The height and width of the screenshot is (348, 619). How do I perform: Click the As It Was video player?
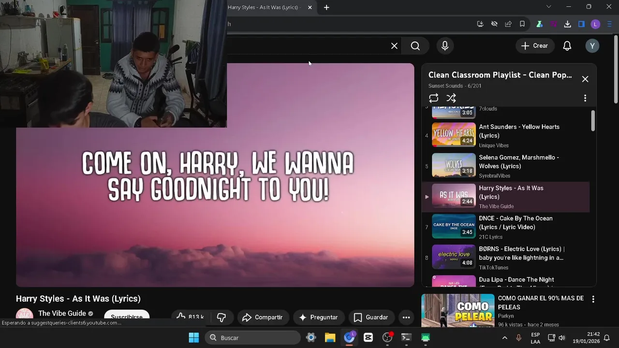pos(215,175)
